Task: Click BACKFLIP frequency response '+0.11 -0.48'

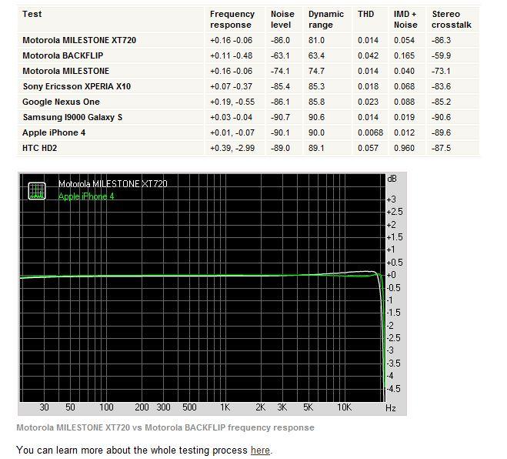Action: (232, 55)
